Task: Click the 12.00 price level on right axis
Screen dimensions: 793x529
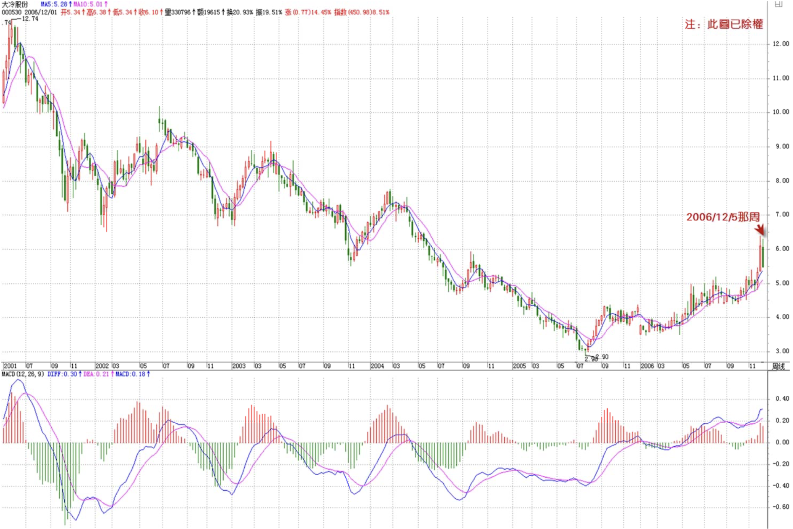Action: point(780,44)
